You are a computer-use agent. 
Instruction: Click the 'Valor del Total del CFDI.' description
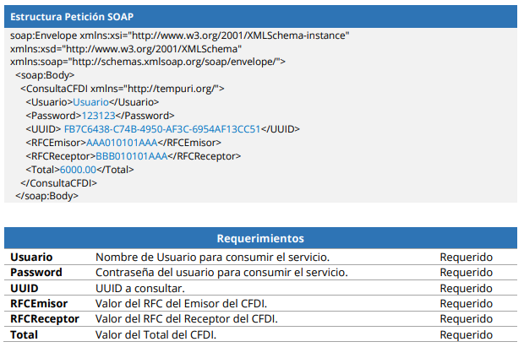pyautogui.click(x=156, y=334)
